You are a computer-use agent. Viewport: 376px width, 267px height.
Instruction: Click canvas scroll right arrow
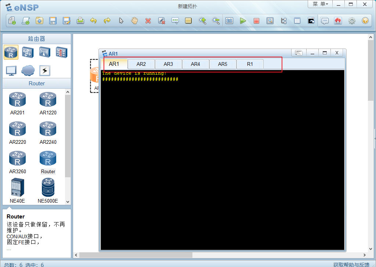(x=365, y=255)
